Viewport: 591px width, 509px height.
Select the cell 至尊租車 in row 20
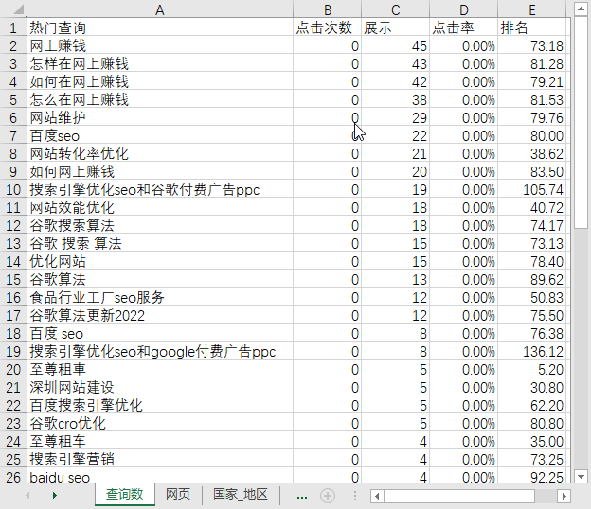click(160, 369)
